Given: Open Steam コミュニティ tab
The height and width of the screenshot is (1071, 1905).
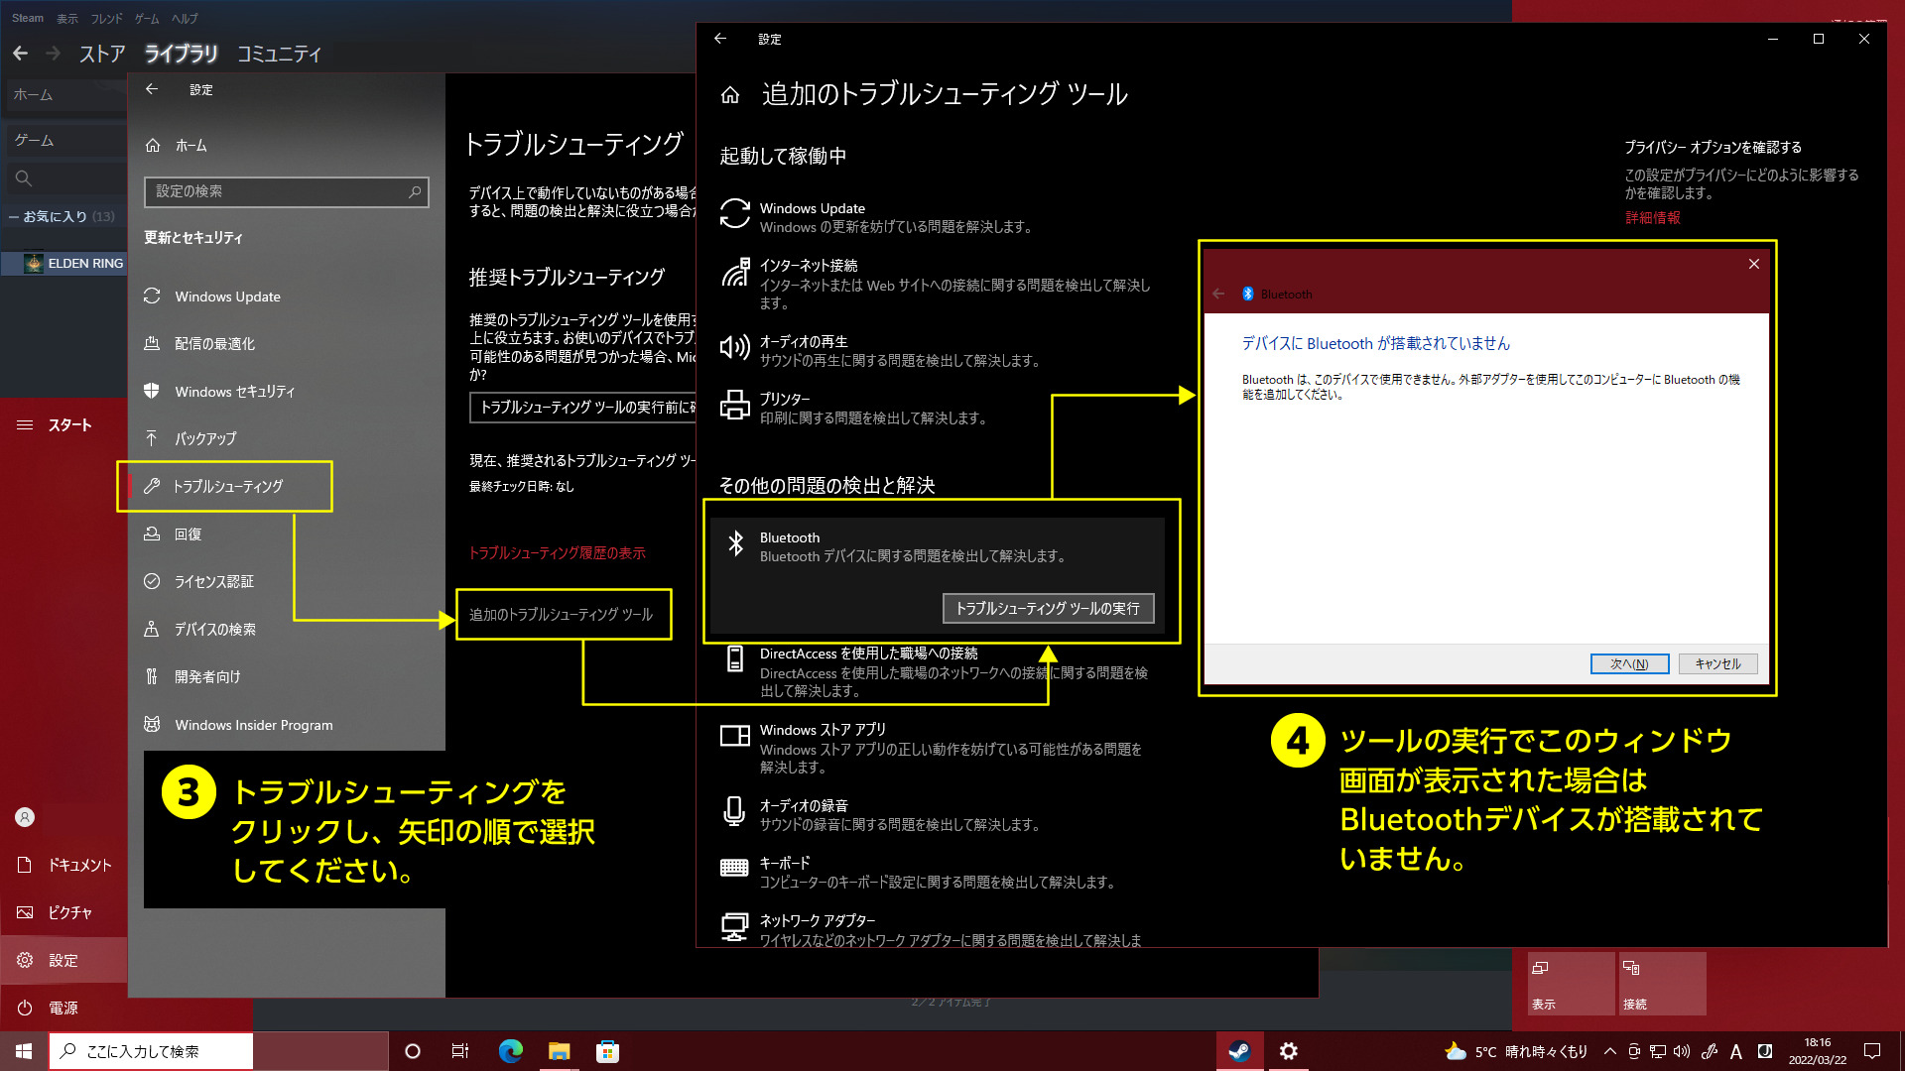Looking at the screenshot, I should 279,54.
